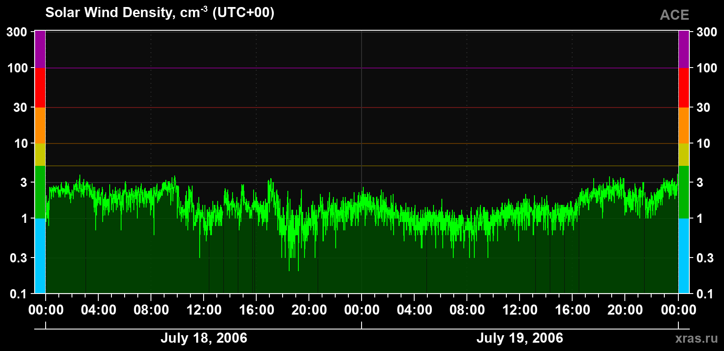The width and height of the screenshot is (724, 351).
Task: Click the 16:00 time label for July 19
Action: coord(573,310)
